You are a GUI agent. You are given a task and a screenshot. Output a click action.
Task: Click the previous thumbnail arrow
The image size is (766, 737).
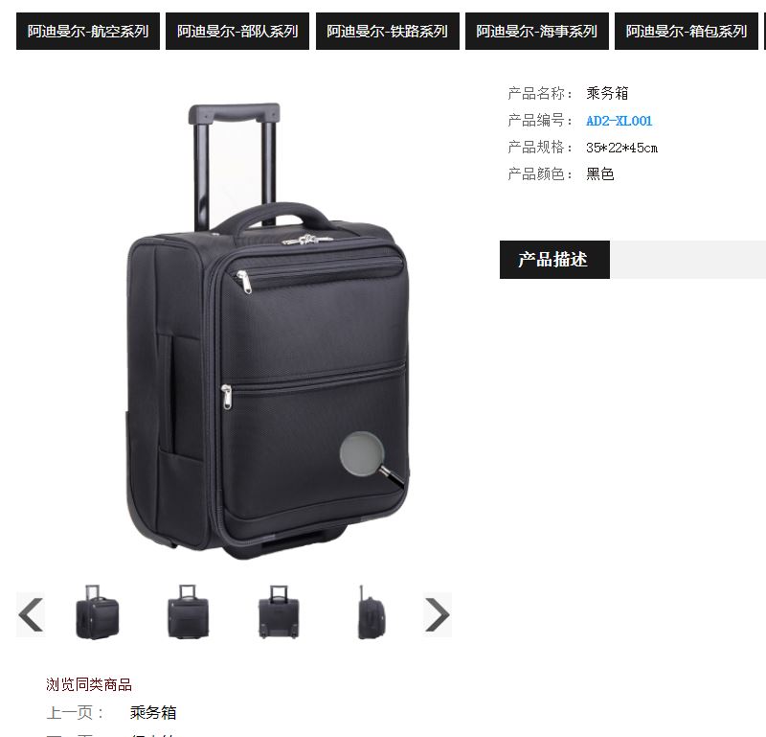pos(31,614)
